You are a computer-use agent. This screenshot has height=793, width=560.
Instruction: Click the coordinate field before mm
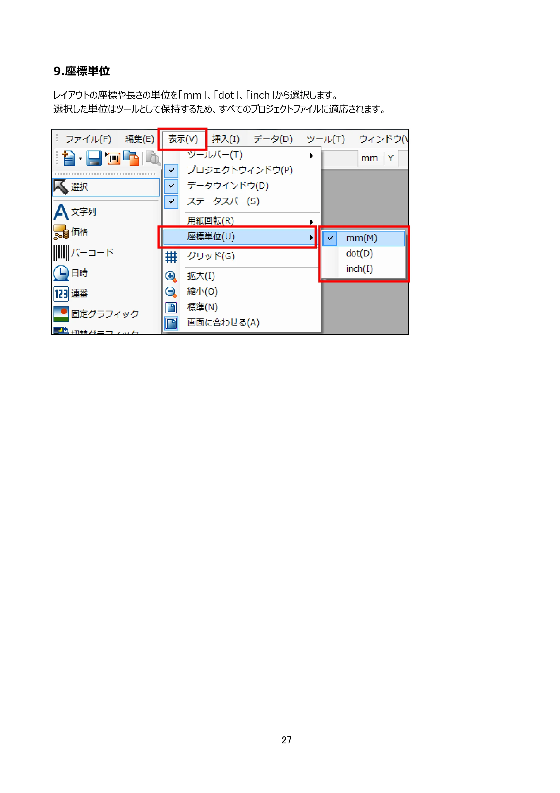pos(340,159)
